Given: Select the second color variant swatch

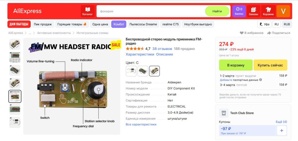Looking at the screenshot, I should click(x=143, y=71).
